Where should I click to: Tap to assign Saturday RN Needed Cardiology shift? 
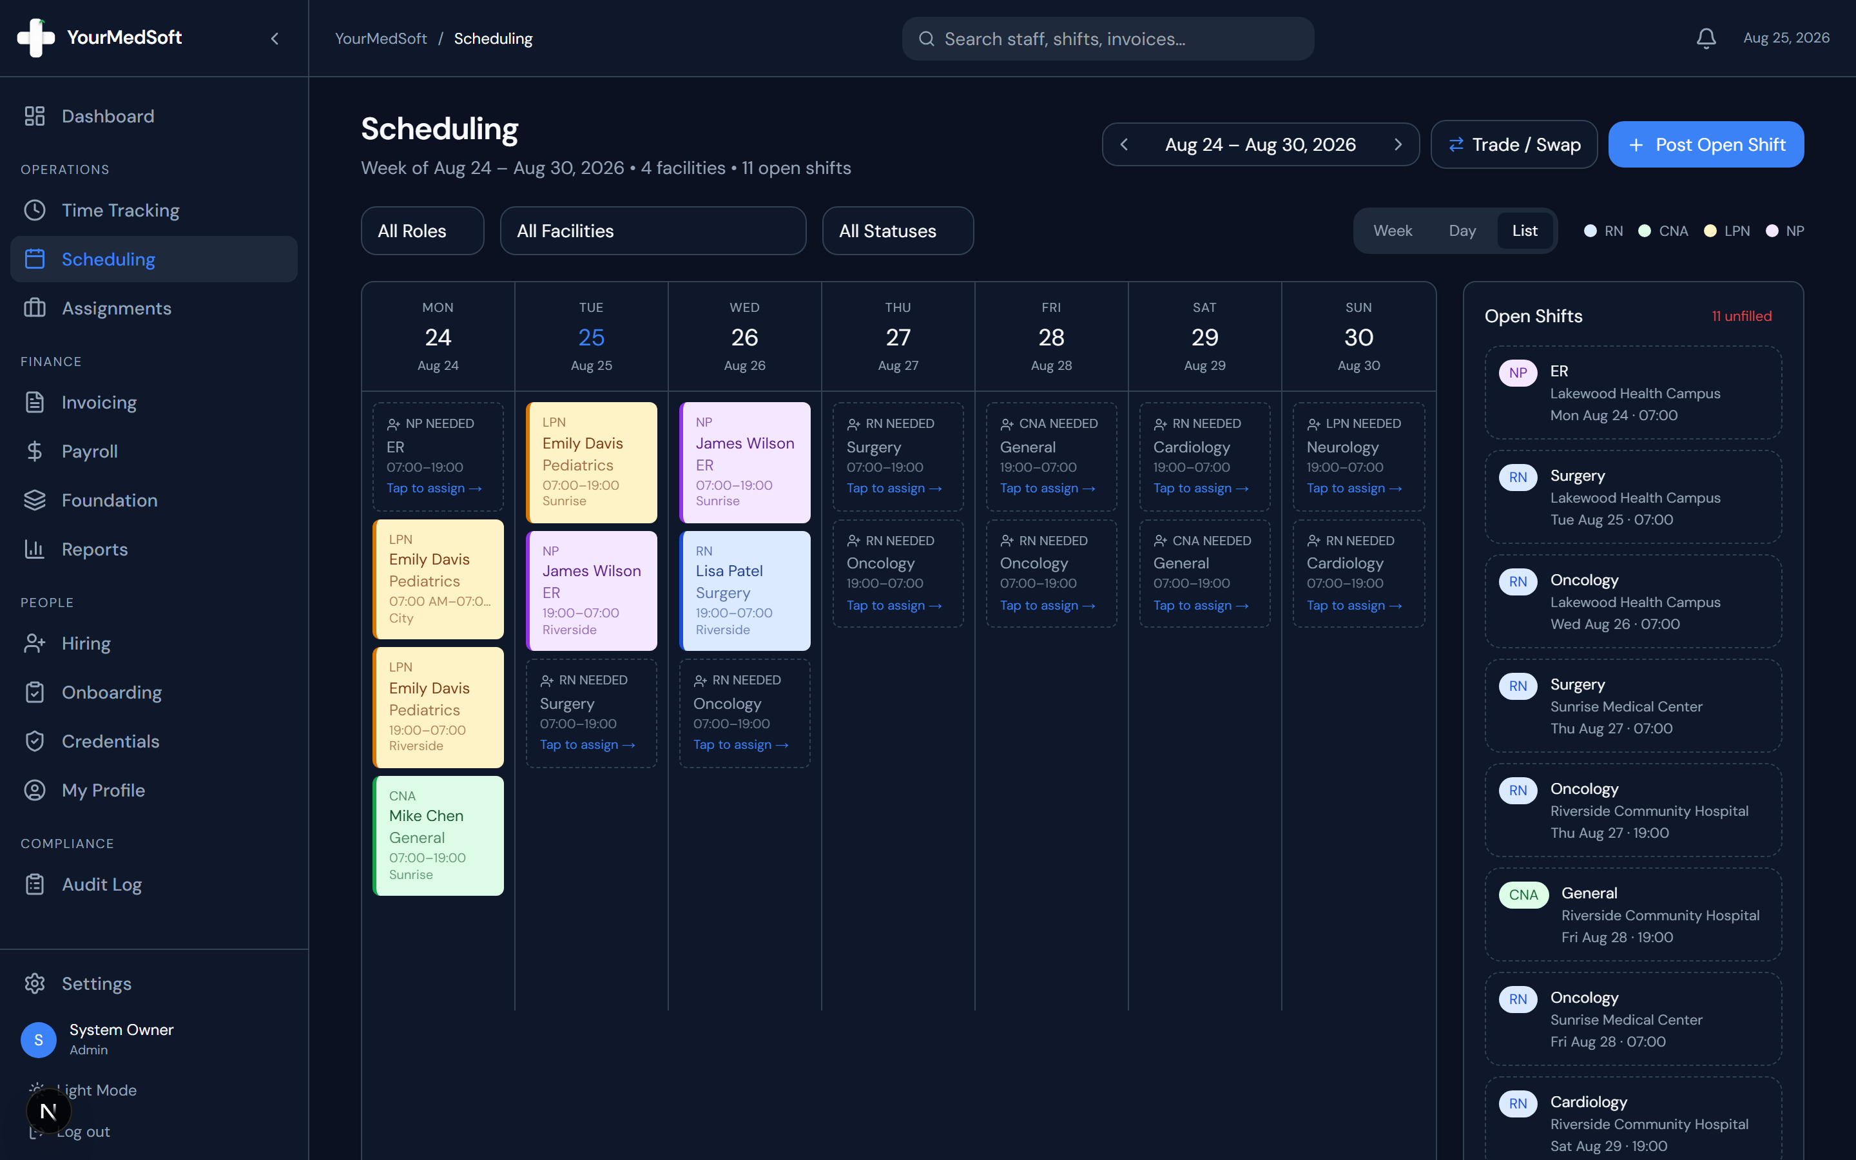(x=1201, y=488)
